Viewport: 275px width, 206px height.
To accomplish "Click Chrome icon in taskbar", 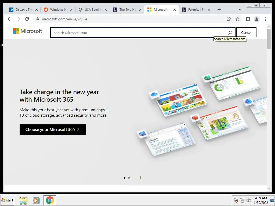I will click(50, 200).
